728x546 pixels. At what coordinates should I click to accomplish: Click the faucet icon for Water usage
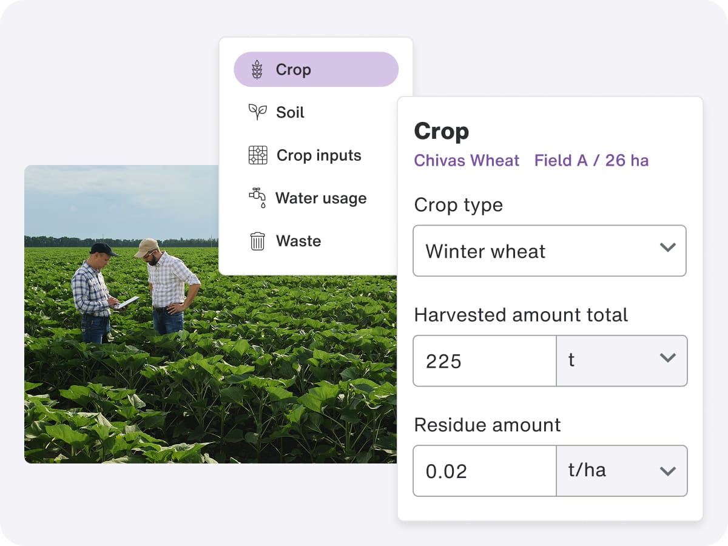[x=257, y=198]
